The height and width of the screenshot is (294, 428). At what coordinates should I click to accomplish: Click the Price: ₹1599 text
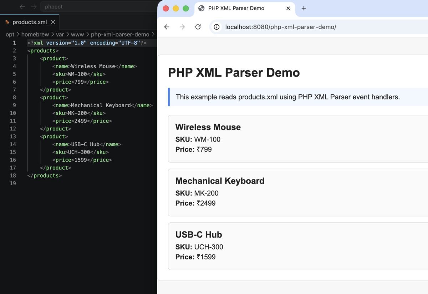[195, 257]
